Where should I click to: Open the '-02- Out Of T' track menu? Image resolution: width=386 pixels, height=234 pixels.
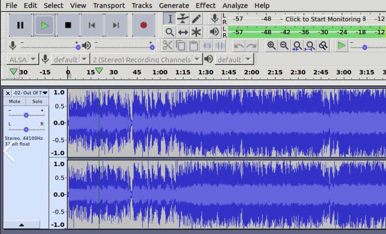pyautogui.click(x=30, y=93)
